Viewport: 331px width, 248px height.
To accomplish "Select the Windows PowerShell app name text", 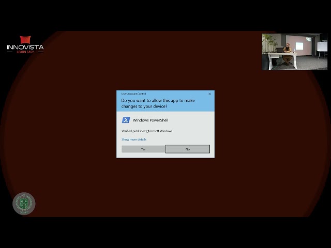I will tap(151, 120).
